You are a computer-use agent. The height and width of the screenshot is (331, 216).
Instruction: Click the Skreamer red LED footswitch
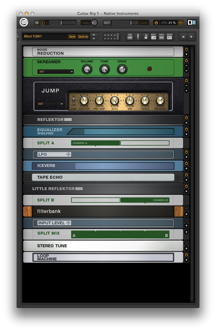point(150,69)
